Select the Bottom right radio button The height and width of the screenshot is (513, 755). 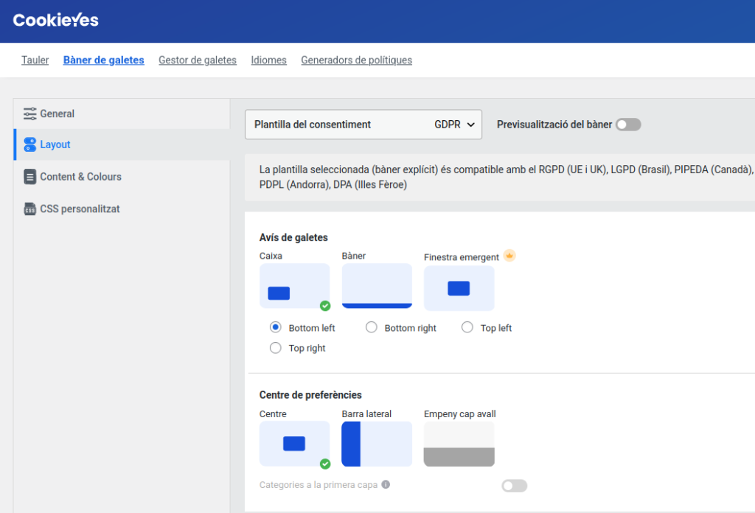point(372,327)
